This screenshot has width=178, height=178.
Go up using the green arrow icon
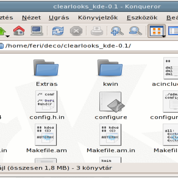2,31
